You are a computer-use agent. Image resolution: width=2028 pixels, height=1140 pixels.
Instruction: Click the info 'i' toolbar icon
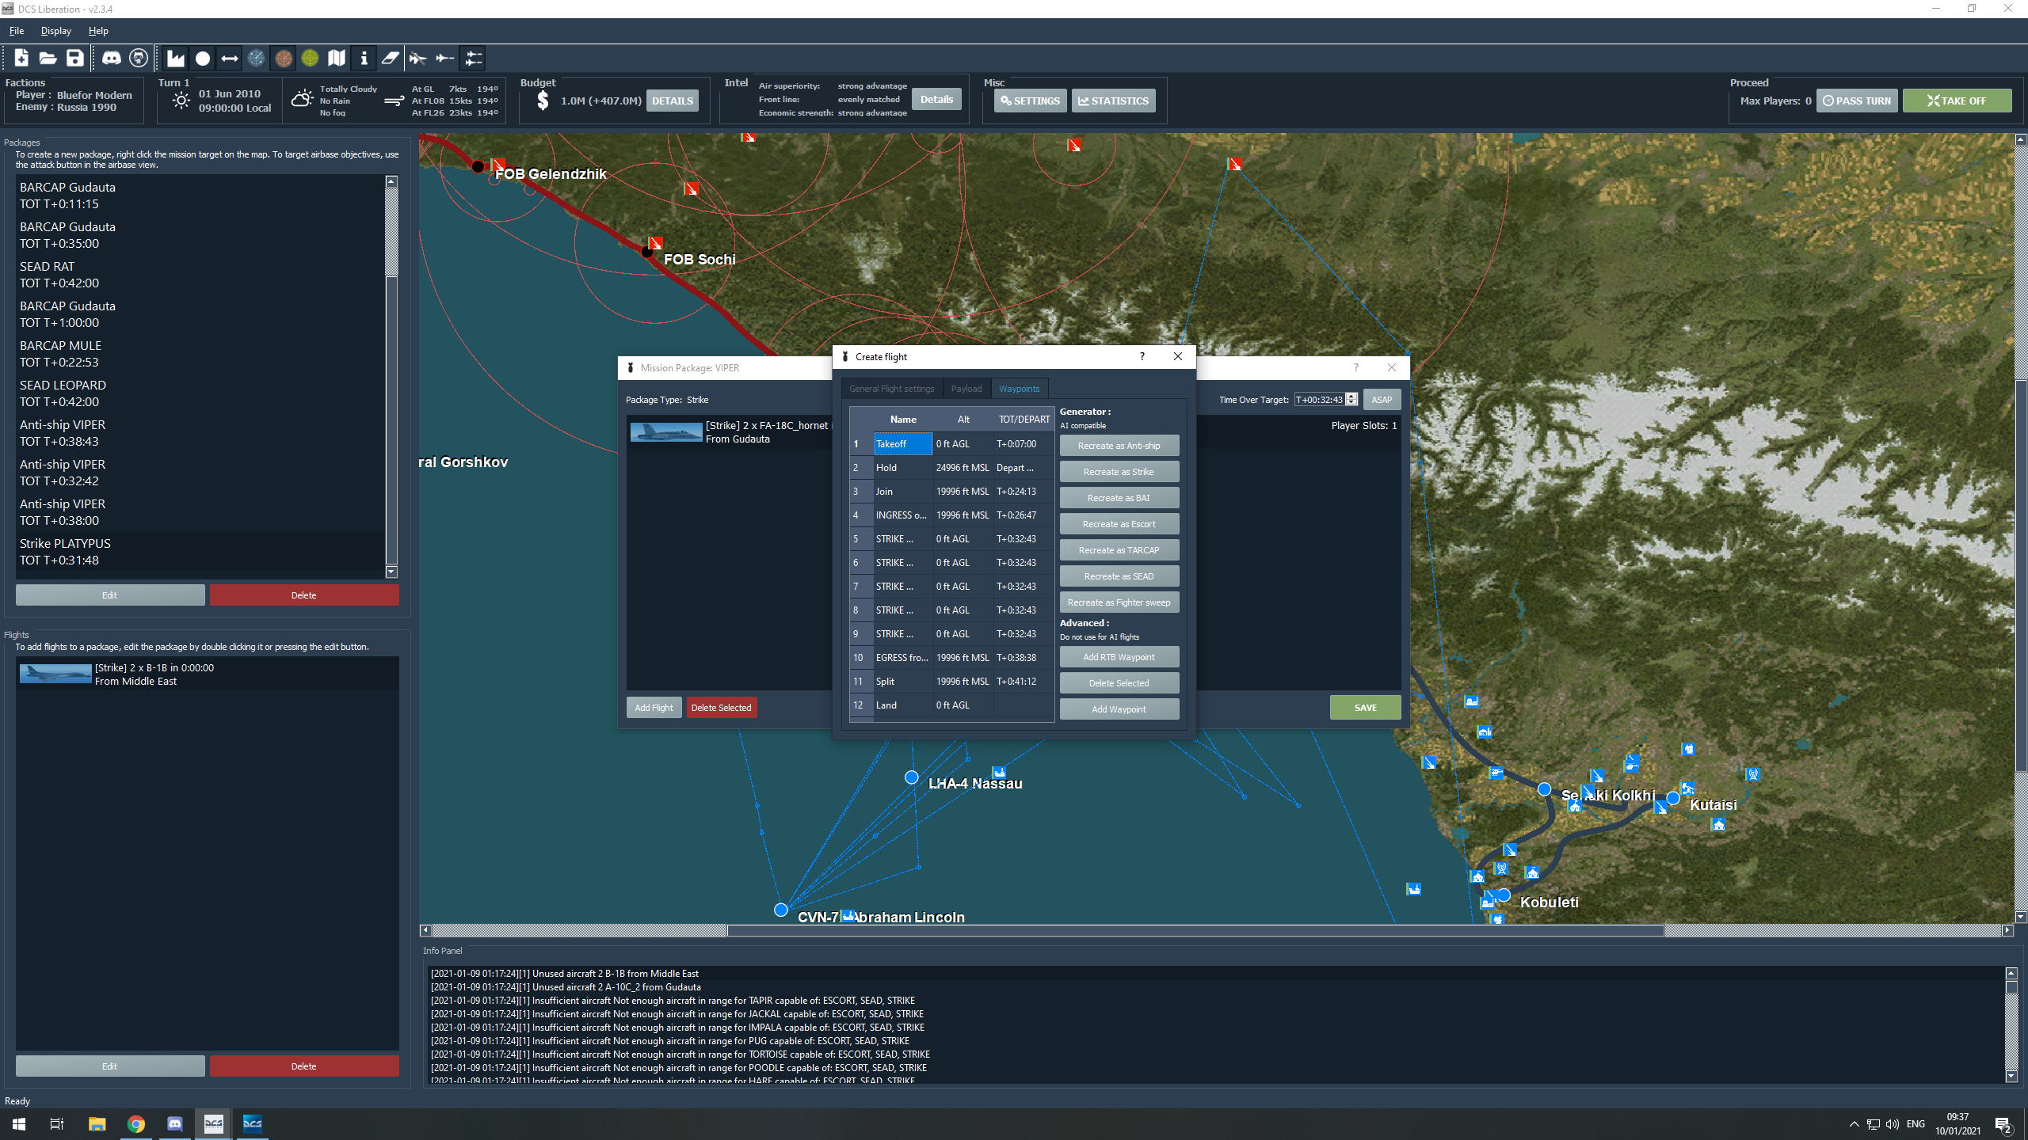(x=364, y=58)
